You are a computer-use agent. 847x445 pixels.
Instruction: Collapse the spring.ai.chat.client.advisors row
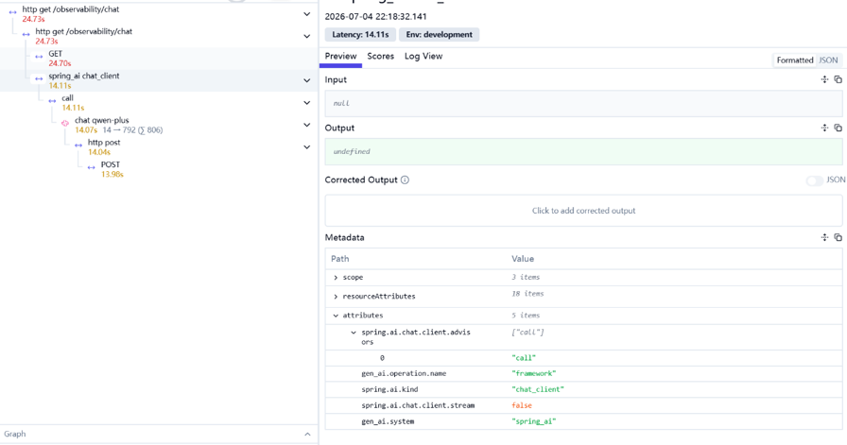pyautogui.click(x=354, y=333)
